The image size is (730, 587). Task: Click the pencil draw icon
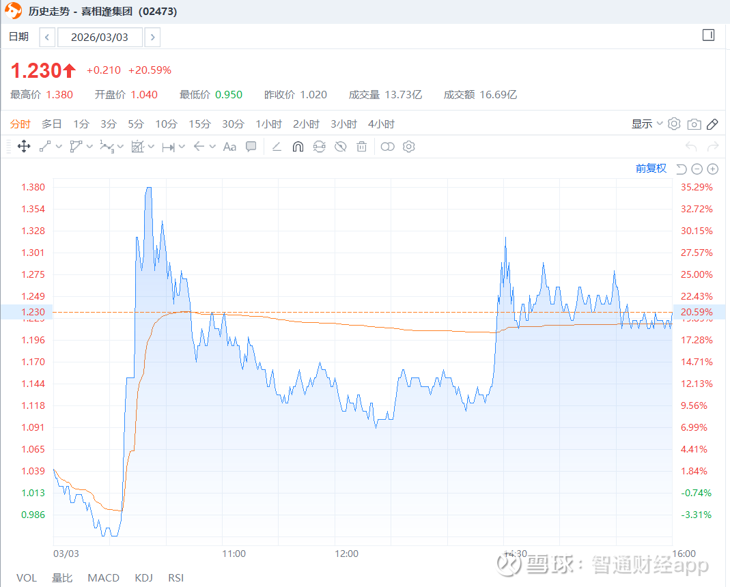(712, 124)
